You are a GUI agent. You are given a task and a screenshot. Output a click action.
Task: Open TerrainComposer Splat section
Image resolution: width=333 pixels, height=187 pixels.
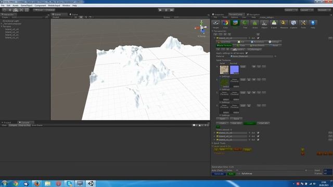(x=235, y=23)
